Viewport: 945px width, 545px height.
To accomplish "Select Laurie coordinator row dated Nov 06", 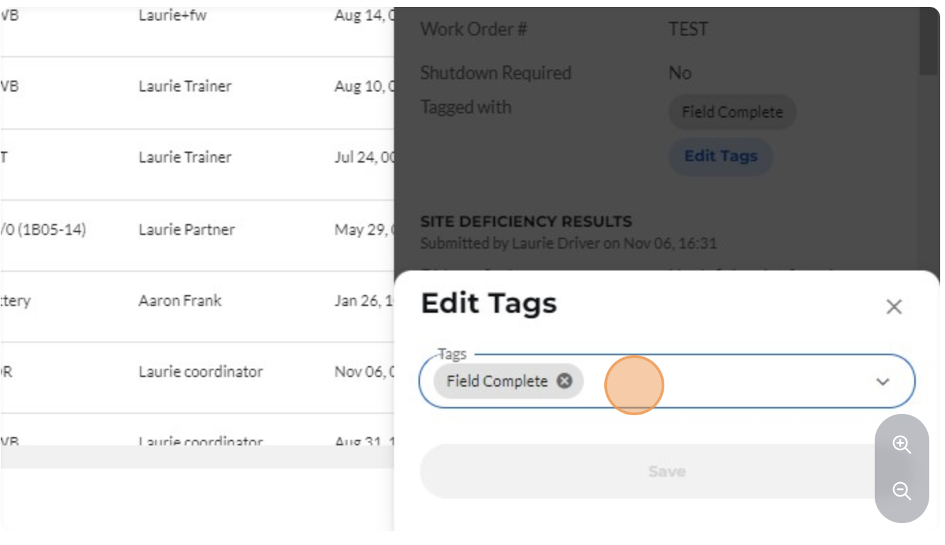I will coord(197,378).
